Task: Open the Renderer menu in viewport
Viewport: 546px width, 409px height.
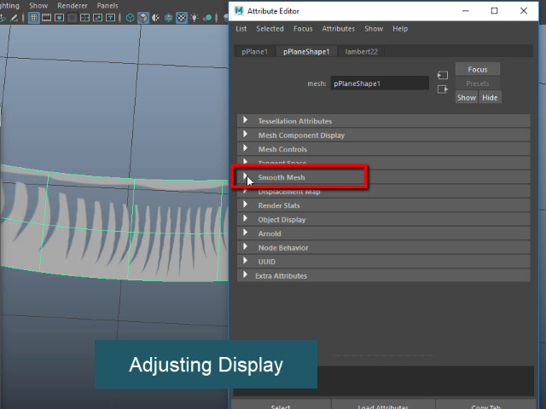Action: point(72,5)
